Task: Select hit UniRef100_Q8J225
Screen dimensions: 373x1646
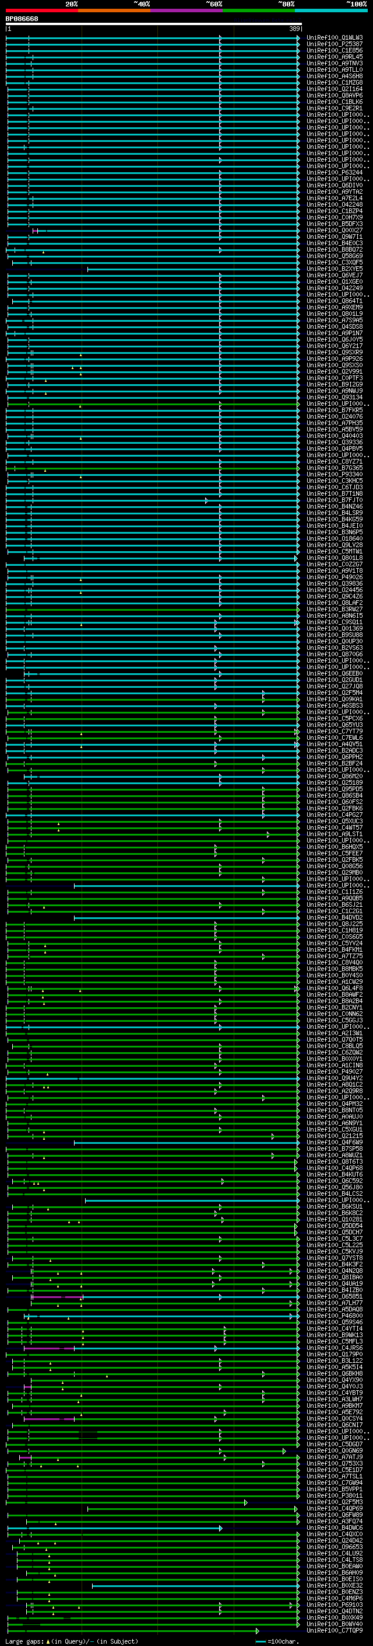Action: tap(335, 924)
